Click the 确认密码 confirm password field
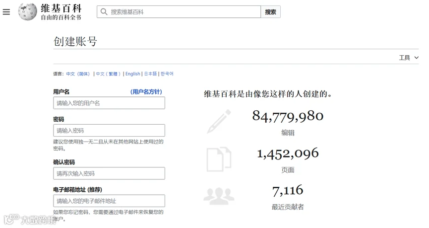 109,173
